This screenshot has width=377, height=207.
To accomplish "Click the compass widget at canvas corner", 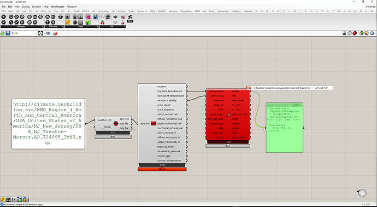I will pos(362,193).
